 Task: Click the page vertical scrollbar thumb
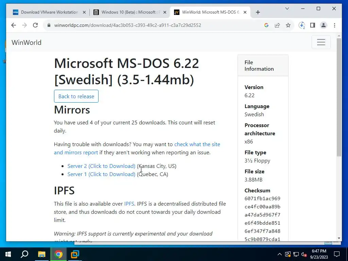pos(339,97)
